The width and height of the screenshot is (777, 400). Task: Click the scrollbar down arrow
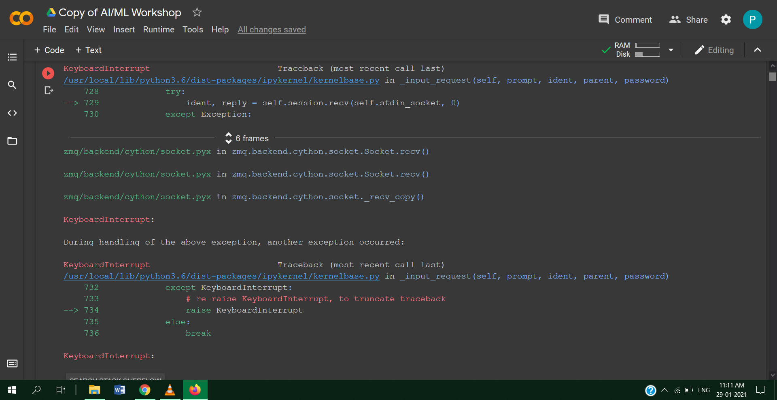(773, 375)
